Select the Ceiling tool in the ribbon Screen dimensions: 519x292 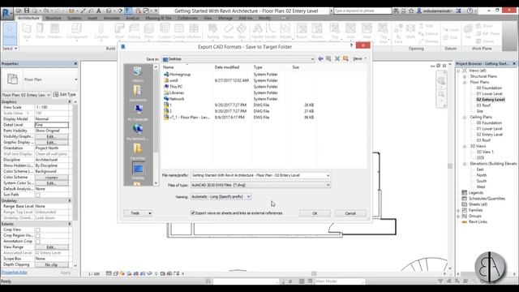[134, 32]
